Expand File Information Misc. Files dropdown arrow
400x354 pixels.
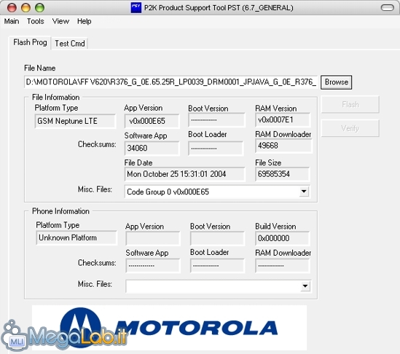(304, 192)
